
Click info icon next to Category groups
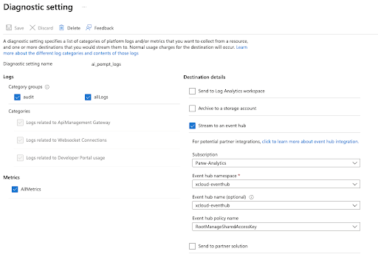point(47,87)
